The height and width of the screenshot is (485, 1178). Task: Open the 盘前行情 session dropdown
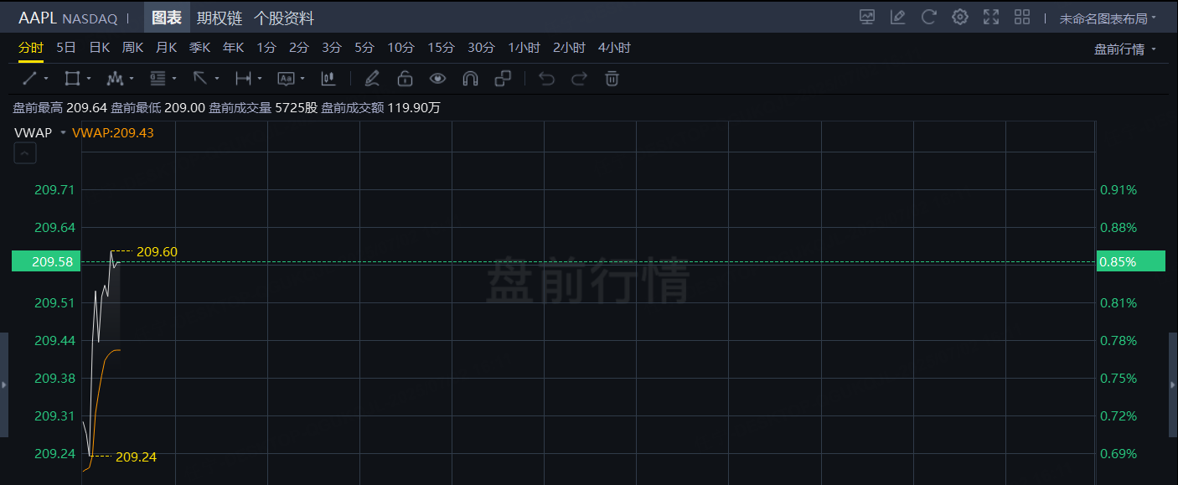tap(1125, 49)
